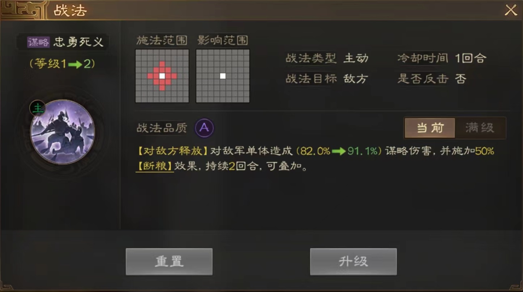The image size is (523, 292).
Task: Click the 施法范围 grid diagram
Action: (x=162, y=76)
